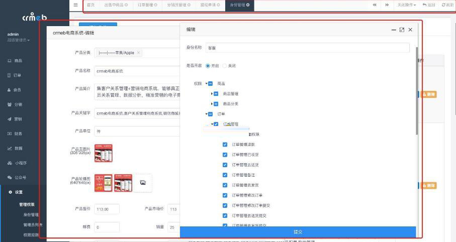Viewport: 456px width, 242px height.
Task: Click the 设置 gear icon in sidebar
Action: coord(10,192)
